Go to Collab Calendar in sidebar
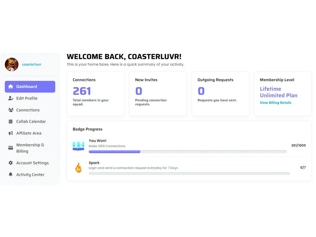 pos(31,122)
